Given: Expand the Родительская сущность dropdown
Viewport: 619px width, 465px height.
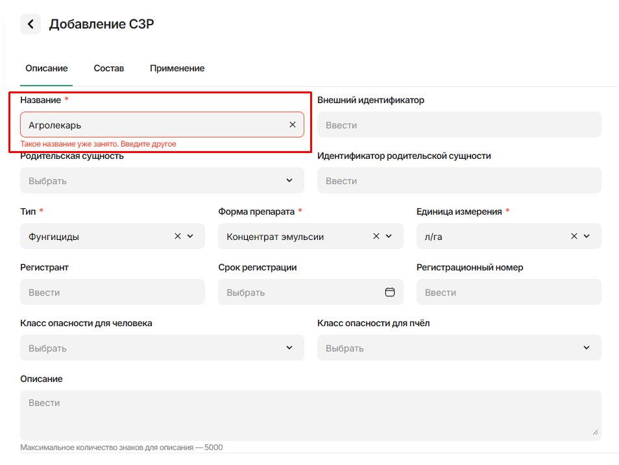Looking at the screenshot, I should coord(289,180).
